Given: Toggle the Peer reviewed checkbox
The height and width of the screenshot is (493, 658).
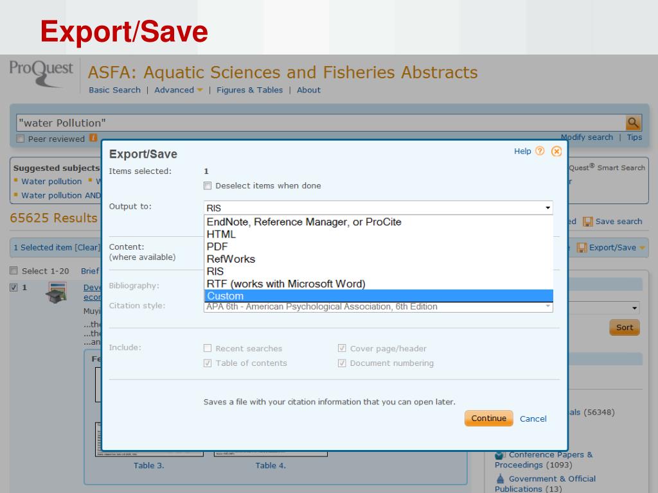Looking at the screenshot, I should coord(20,139).
